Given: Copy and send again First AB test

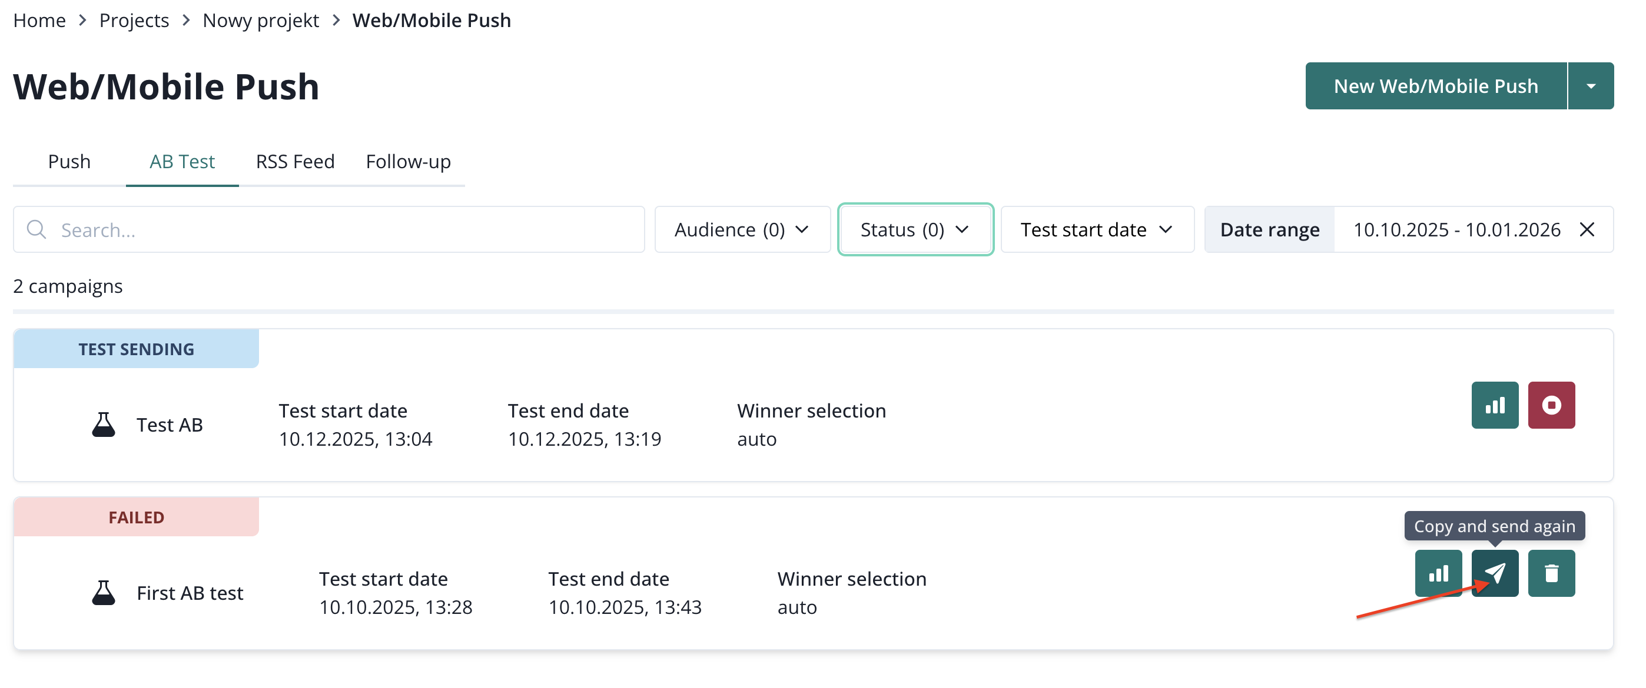Looking at the screenshot, I should (x=1494, y=573).
